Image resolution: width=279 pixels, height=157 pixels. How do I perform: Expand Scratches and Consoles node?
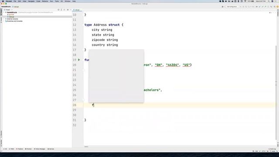click(x=4, y=21)
